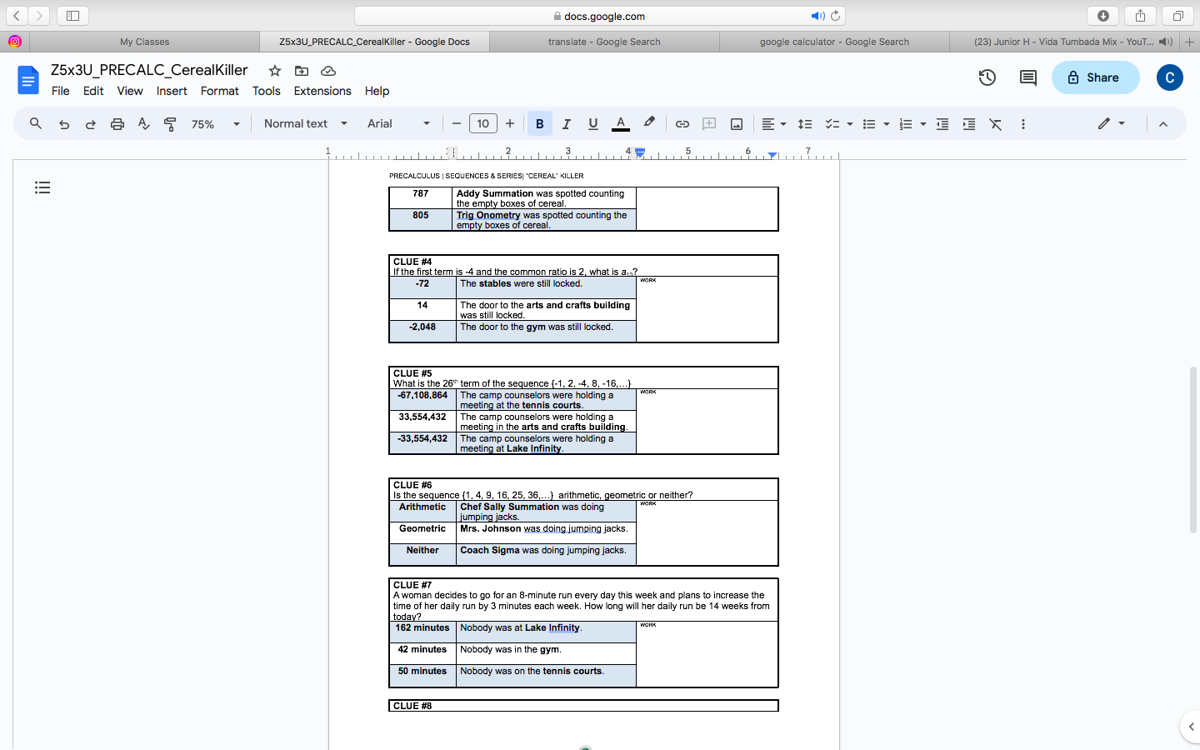This screenshot has width=1200, height=750.
Task: Print the document
Action: pos(117,124)
